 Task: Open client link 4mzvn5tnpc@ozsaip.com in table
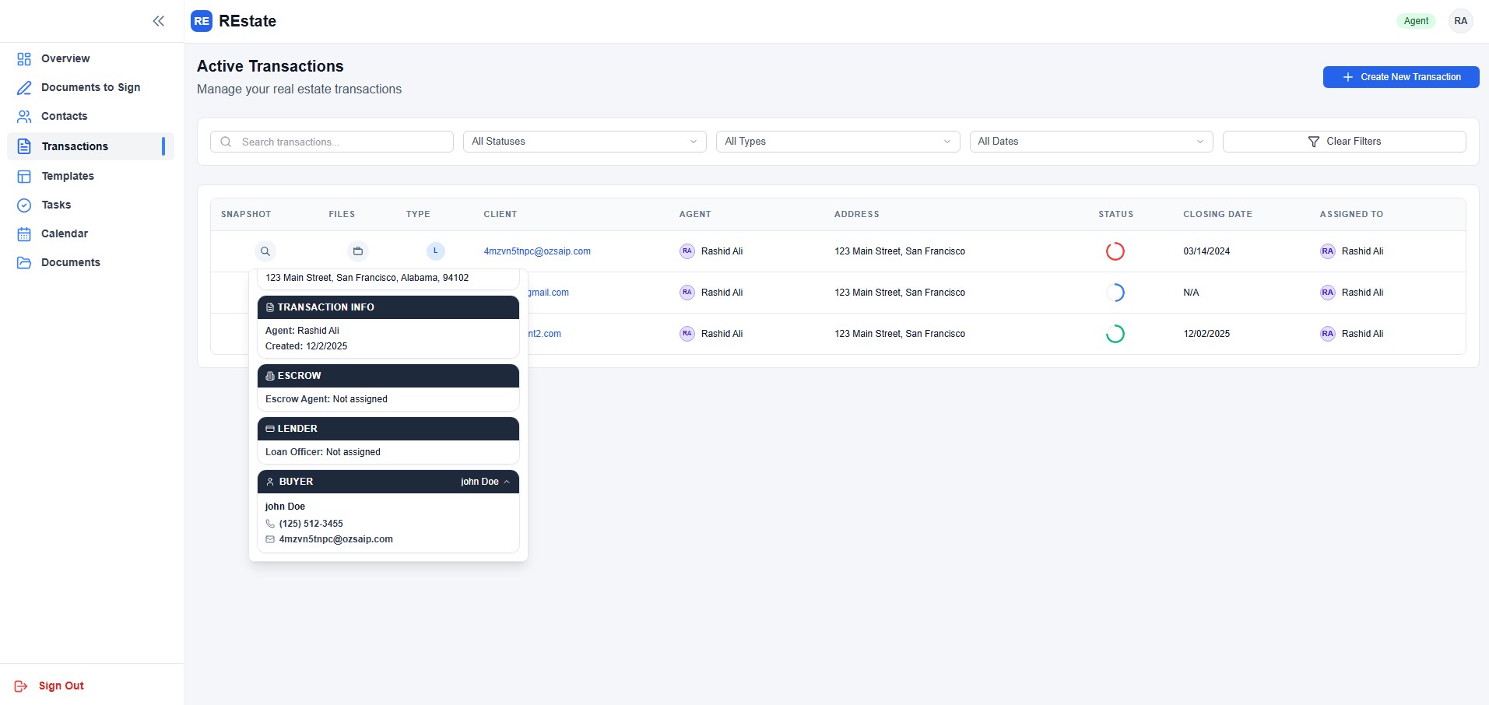pyautogui.click(x=537, y=251)
